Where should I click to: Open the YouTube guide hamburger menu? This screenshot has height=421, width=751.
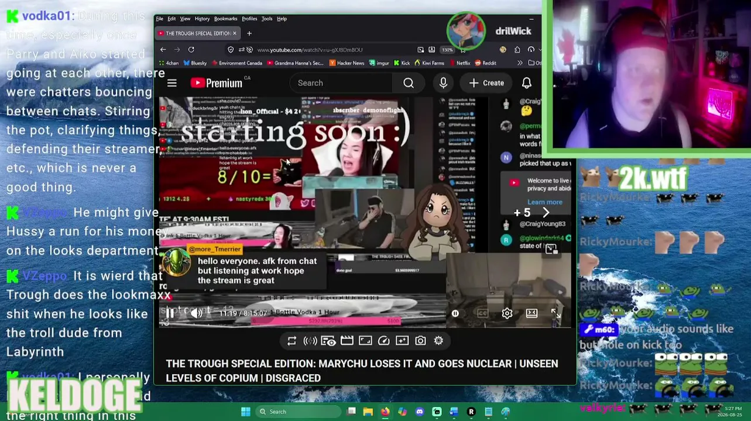pos(172,83)
